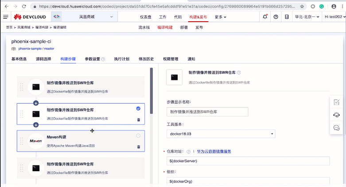The image size is (346, 187).
Task: Open the 华北-北京一 region dropdown
Action: point(307,17)
